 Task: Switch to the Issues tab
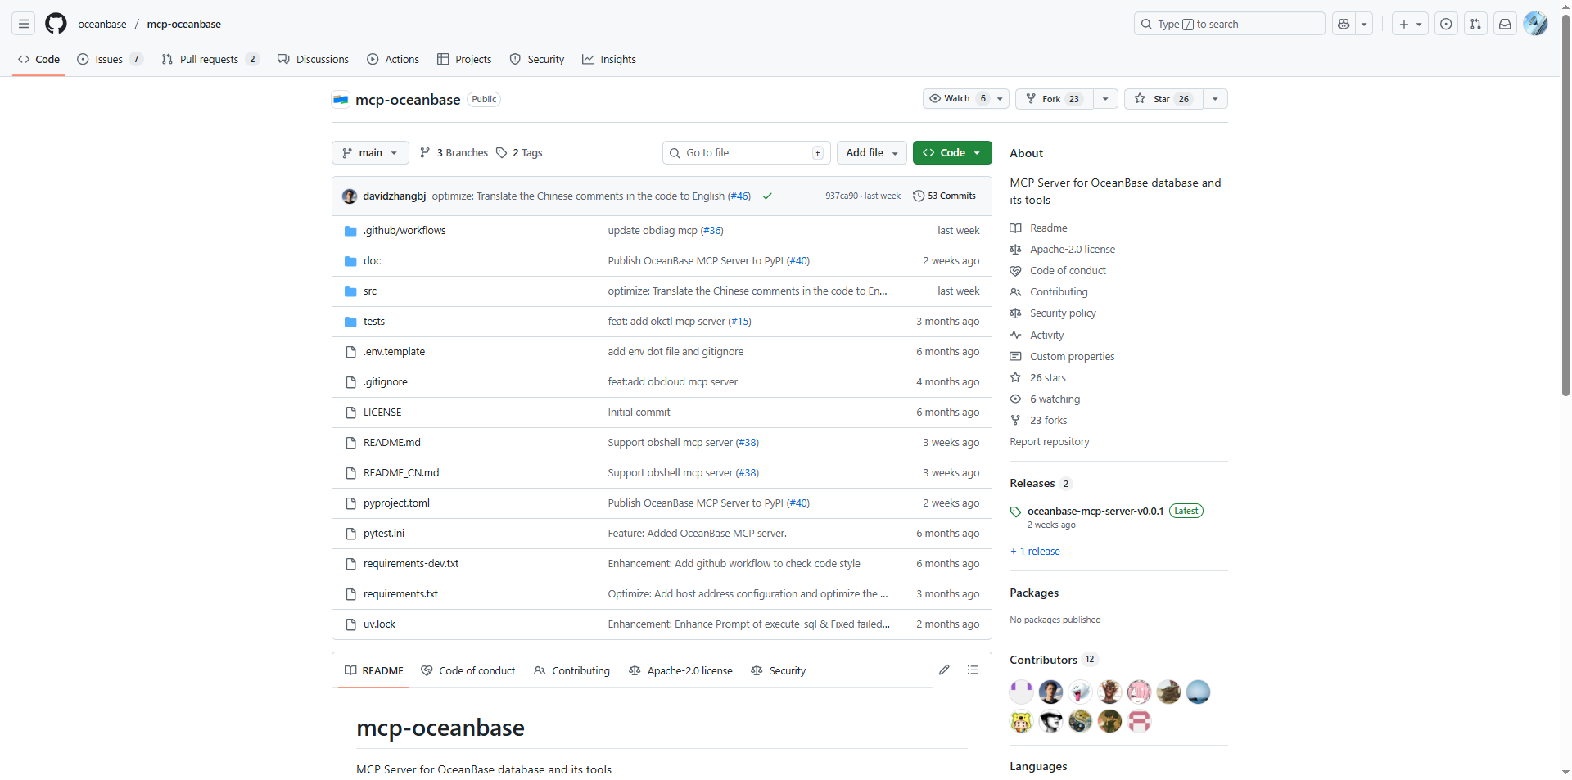coord(111,59)
